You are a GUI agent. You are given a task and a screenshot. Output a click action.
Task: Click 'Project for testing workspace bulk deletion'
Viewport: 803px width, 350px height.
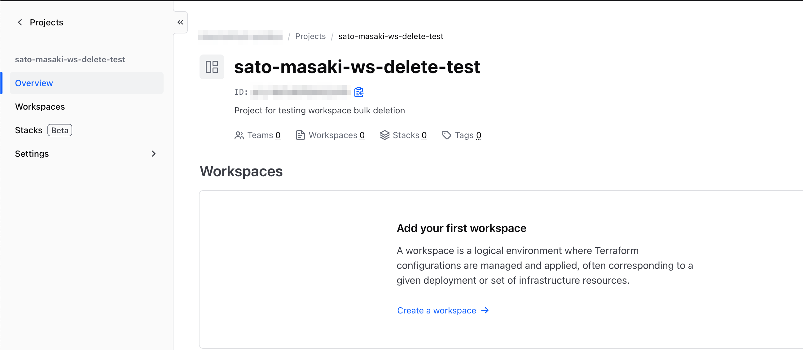pyautogui.click(x=319, y=110)
